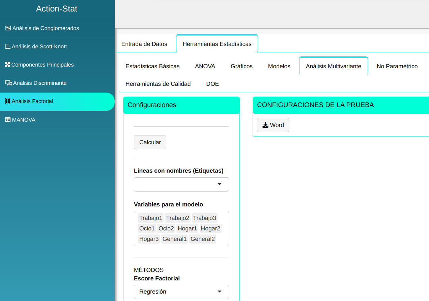Viewport: 429px width, 301px height.
Task: Open the Estadísticas Básicas tab
Action: 152,66
